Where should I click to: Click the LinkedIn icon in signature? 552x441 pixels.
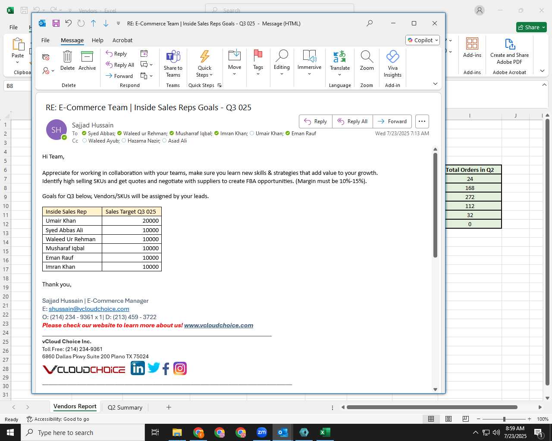[138, 368]
